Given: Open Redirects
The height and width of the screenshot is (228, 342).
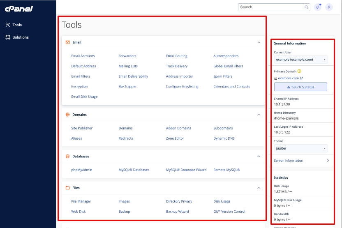Looking at the screenshot, I should pos(126,138).
